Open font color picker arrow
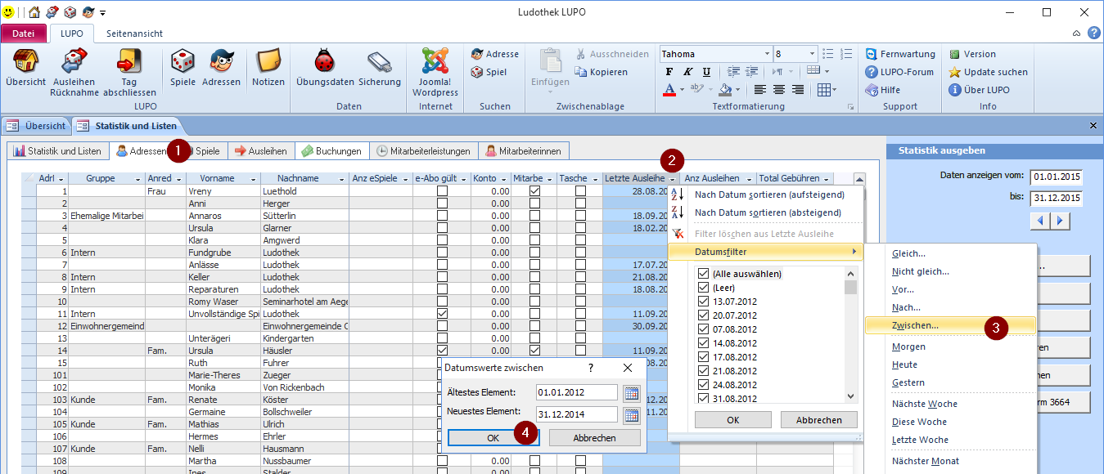Image resolution: width=1104 pixels, height=474 pixels. [x=682, y=90]
